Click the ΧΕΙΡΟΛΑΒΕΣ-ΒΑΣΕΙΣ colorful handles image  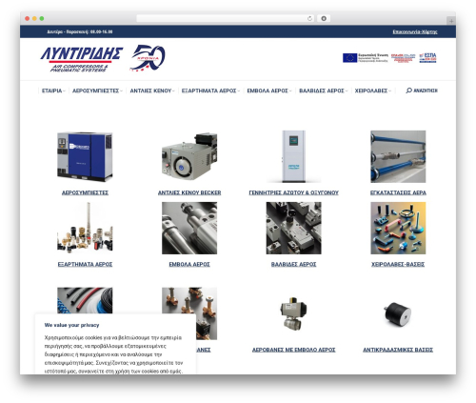(398, 228)
